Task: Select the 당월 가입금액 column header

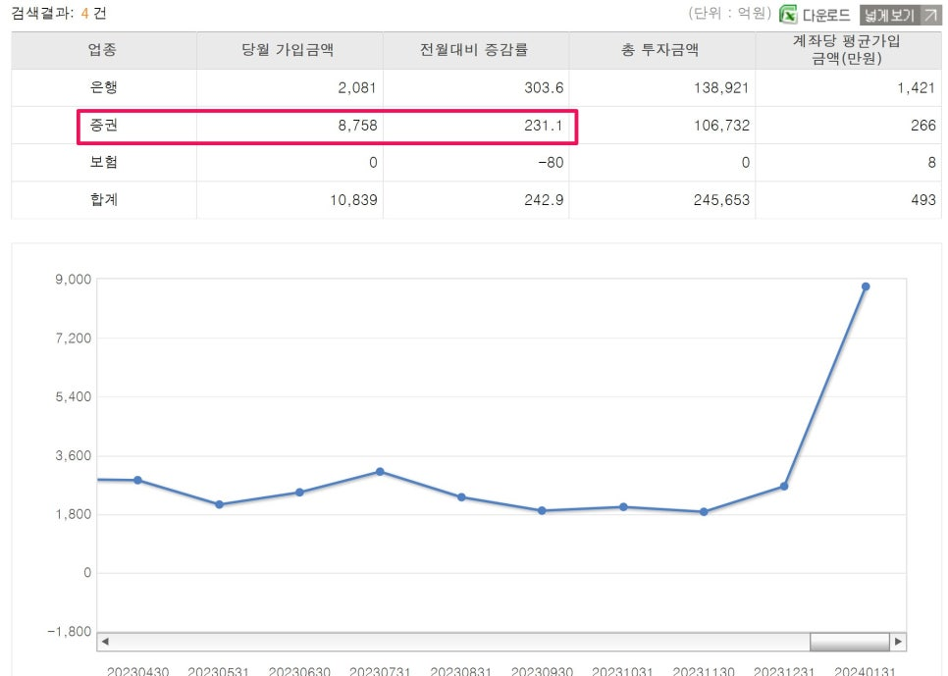Action: click(x=290, y=50)
